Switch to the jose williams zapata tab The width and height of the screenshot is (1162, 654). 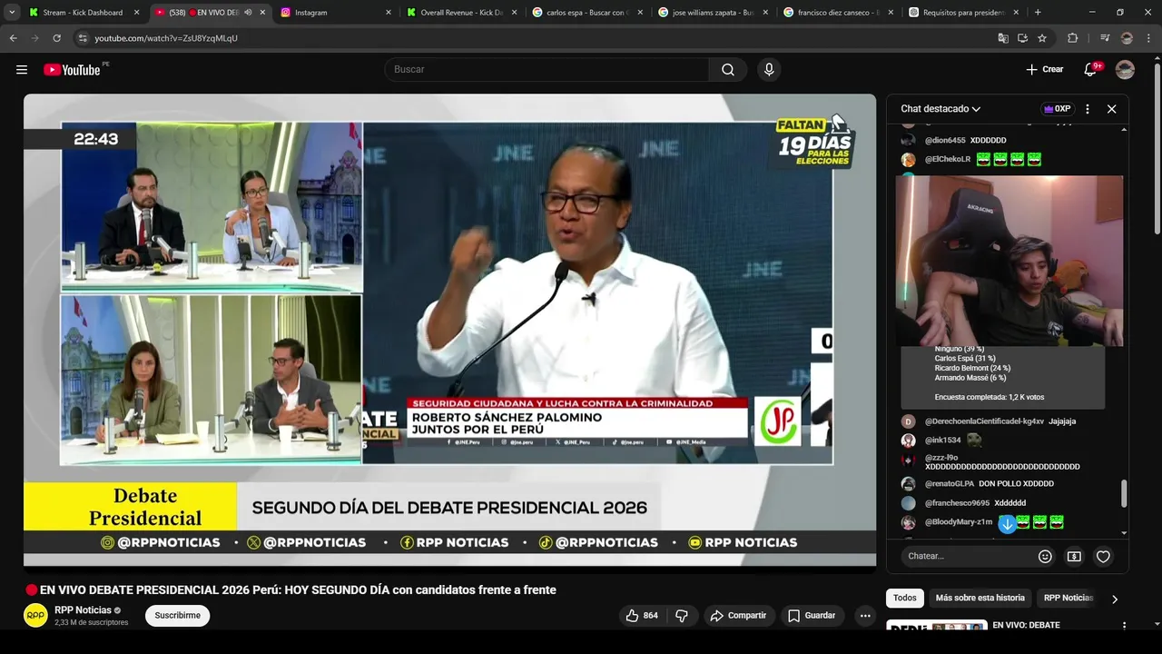(712, 13)
